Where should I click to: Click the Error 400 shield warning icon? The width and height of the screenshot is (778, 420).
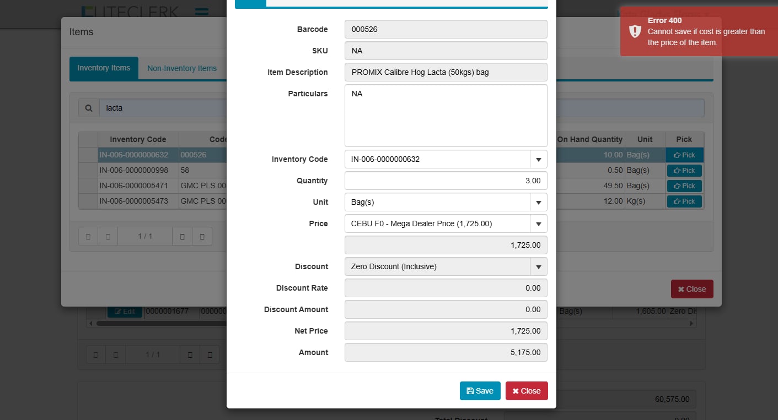pos(635,31)
